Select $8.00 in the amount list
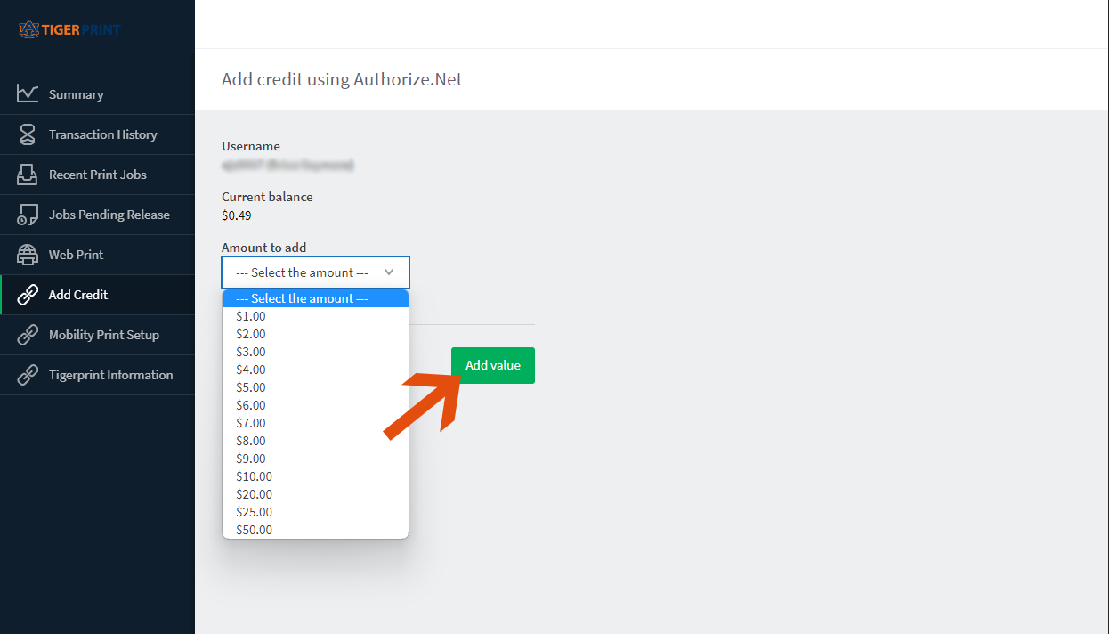This screenshot has width=1109, height=634. [315, 441]
